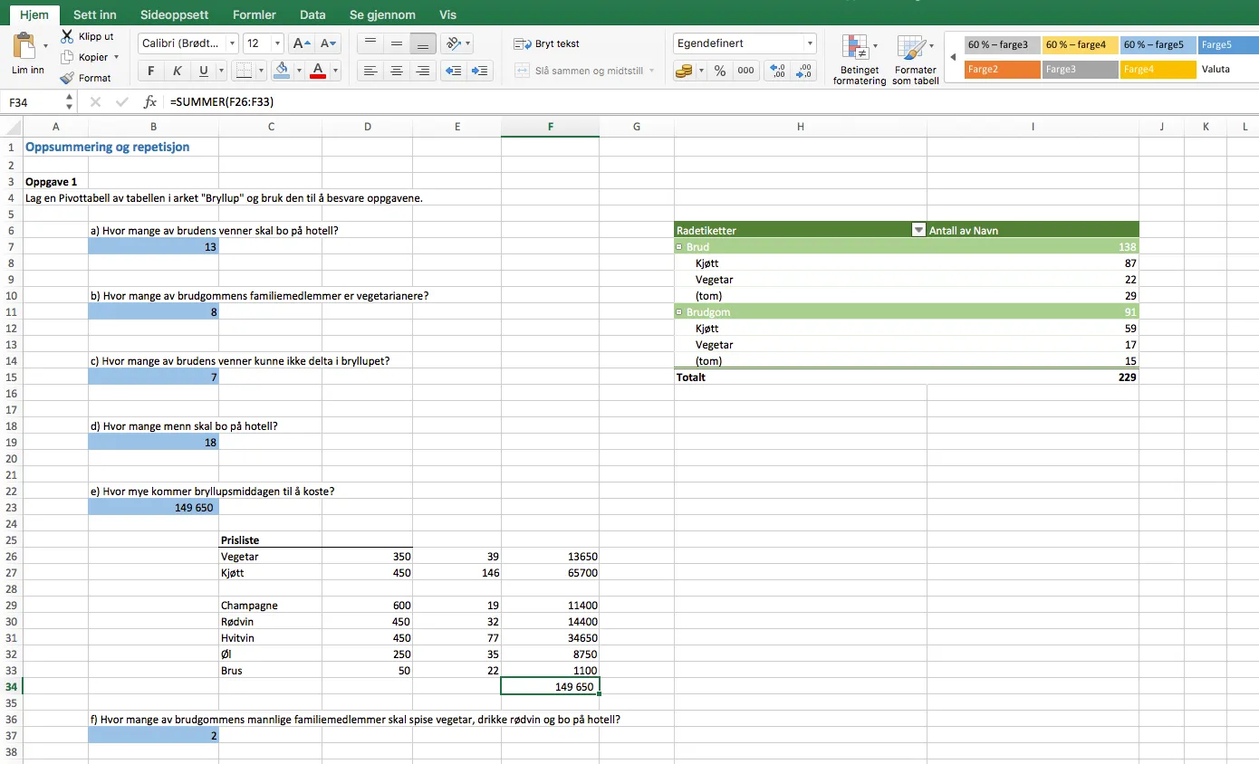Open the Egendefinert number format dropdown
The width and height of the screenshot is (1259, 764).
tap(810, 43)
